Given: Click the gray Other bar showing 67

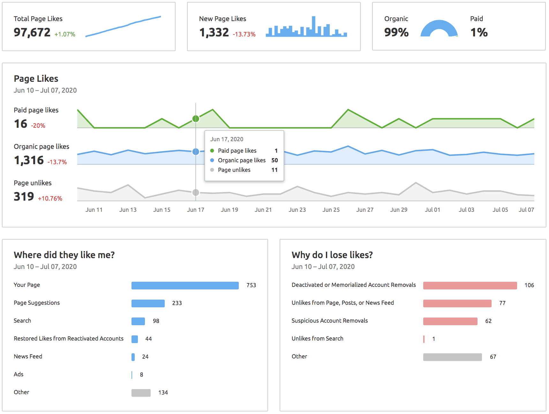Looking at the screenshot, I should (x=453, y=357).
